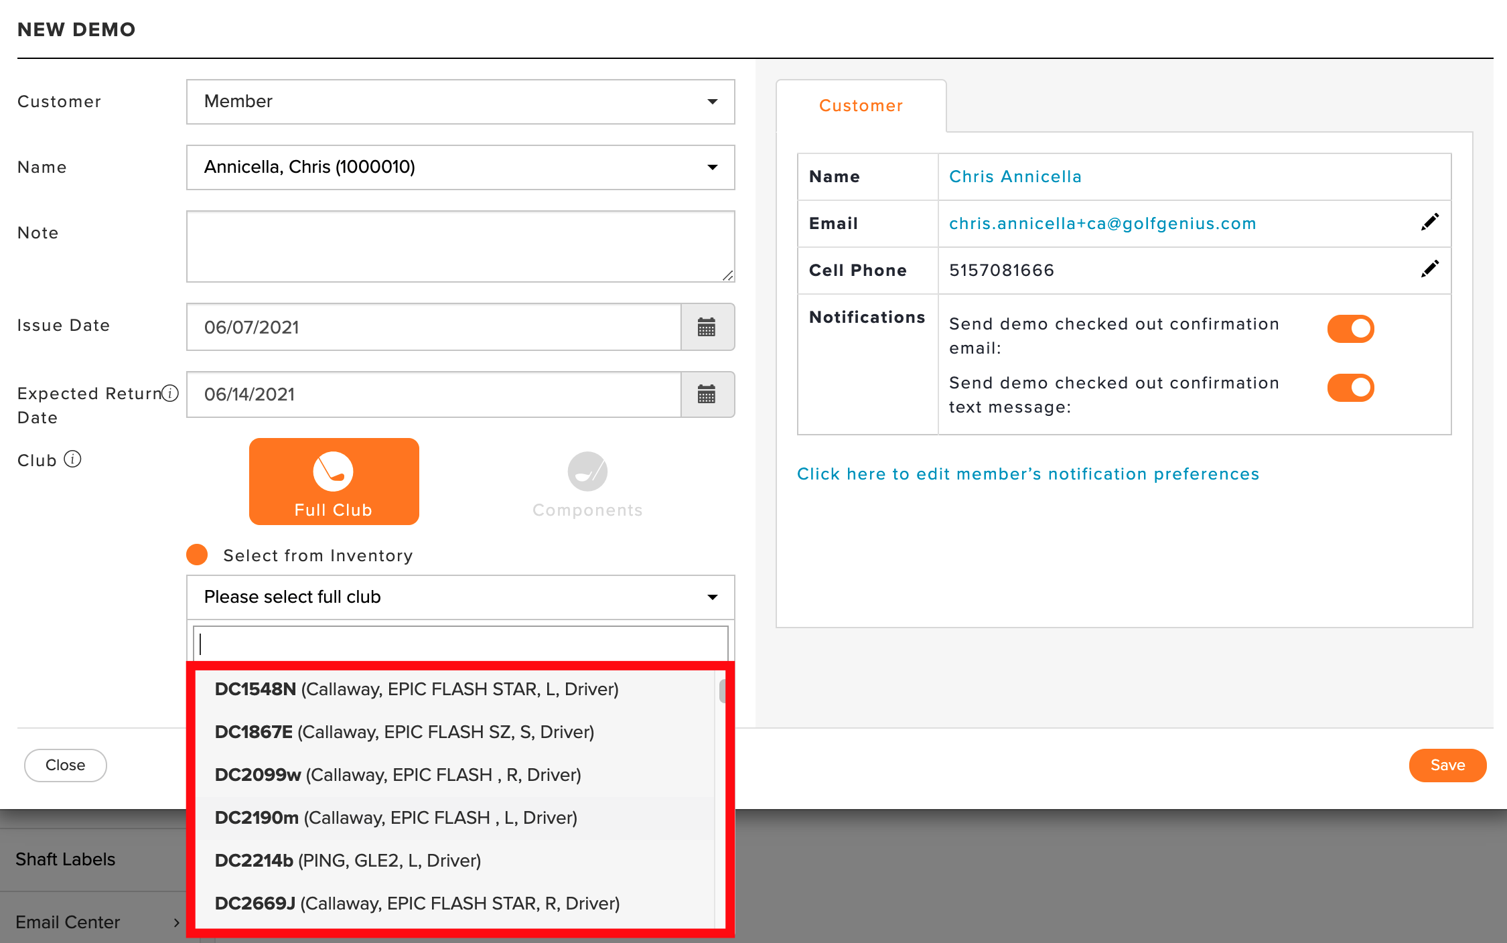Click the info icon beside Club
1507x943 pixels.
(72, 459)
